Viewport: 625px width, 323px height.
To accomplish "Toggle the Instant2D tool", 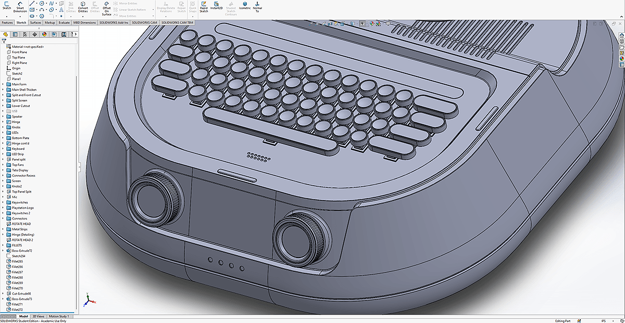I will pos(217,6).
